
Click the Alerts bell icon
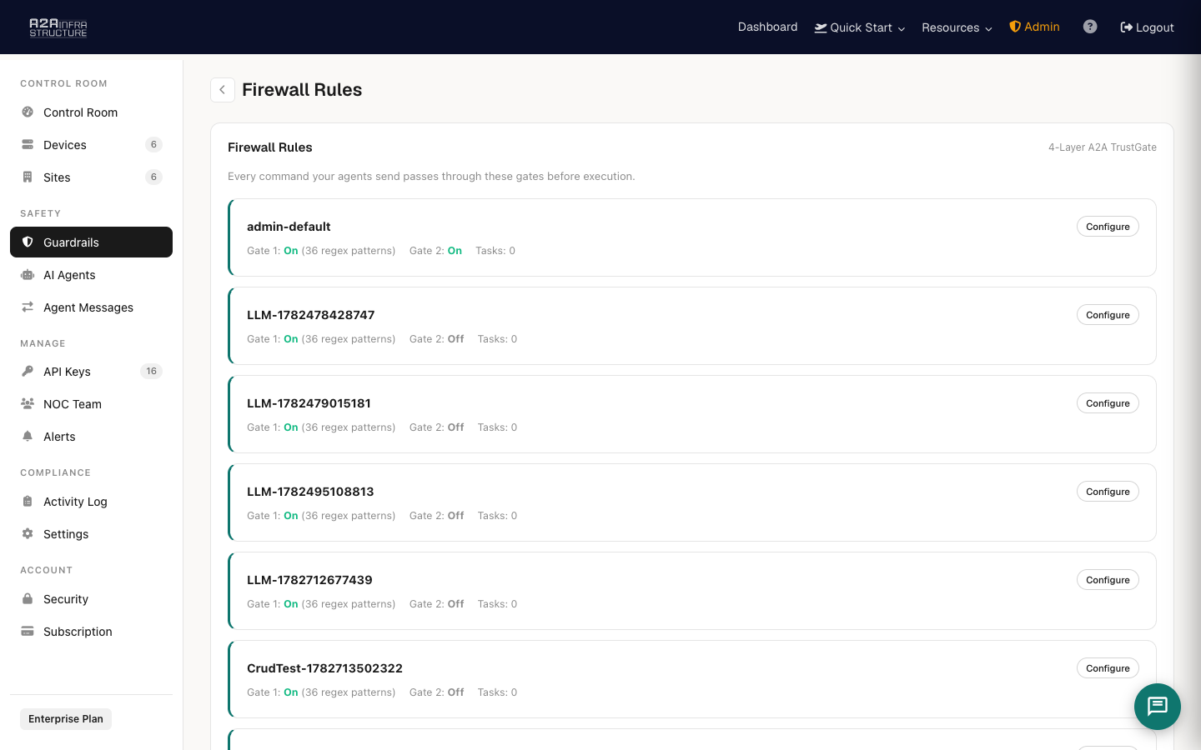28,436
